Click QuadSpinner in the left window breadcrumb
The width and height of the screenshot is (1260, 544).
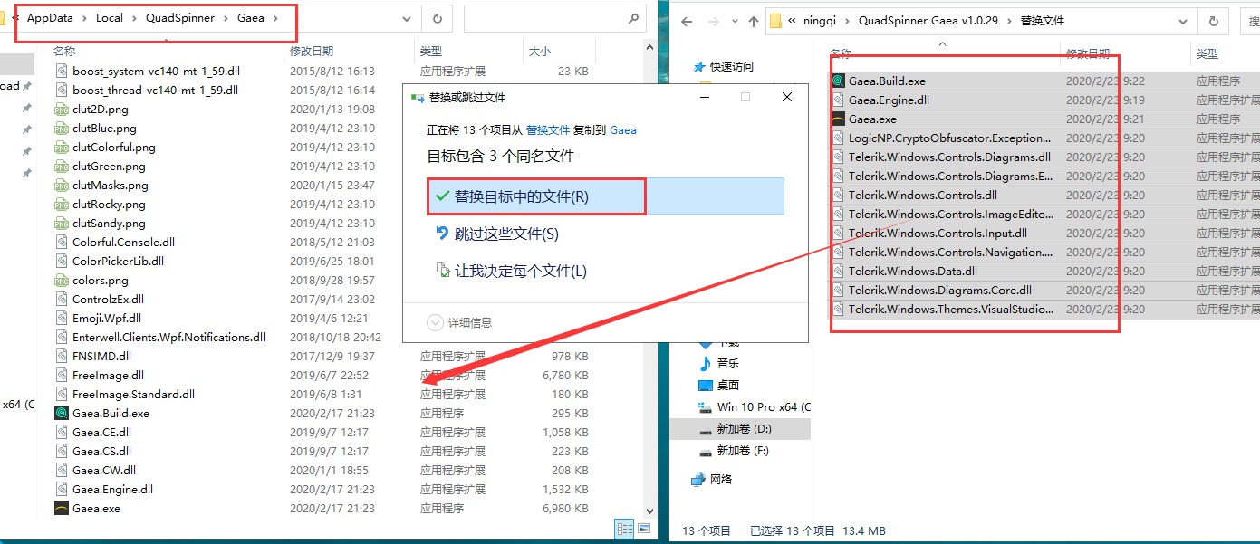(180, 17)
